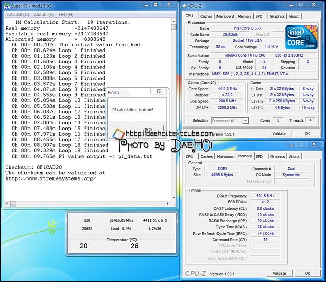The width and height of the screenshot is (326, 282).
Task: Open About tab in upper CPU-Z window
Action: [x=294, y=16]
